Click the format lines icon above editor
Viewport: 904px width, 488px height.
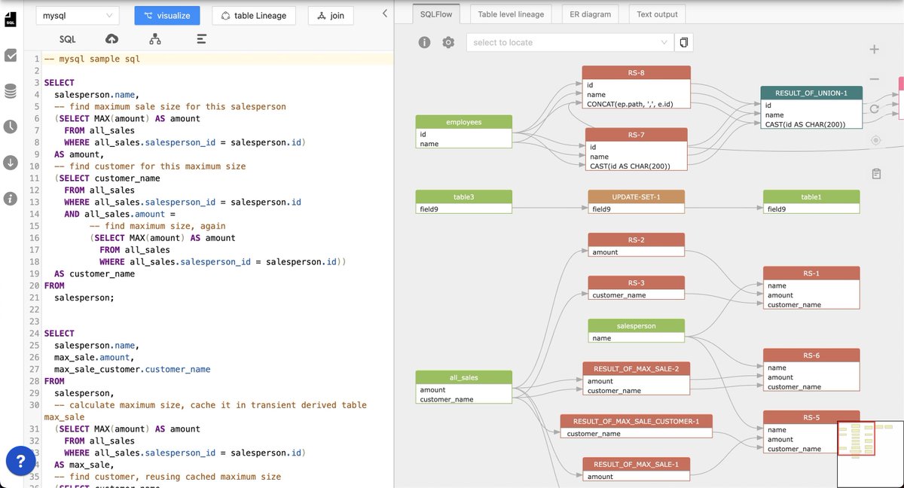pos(201,39)
